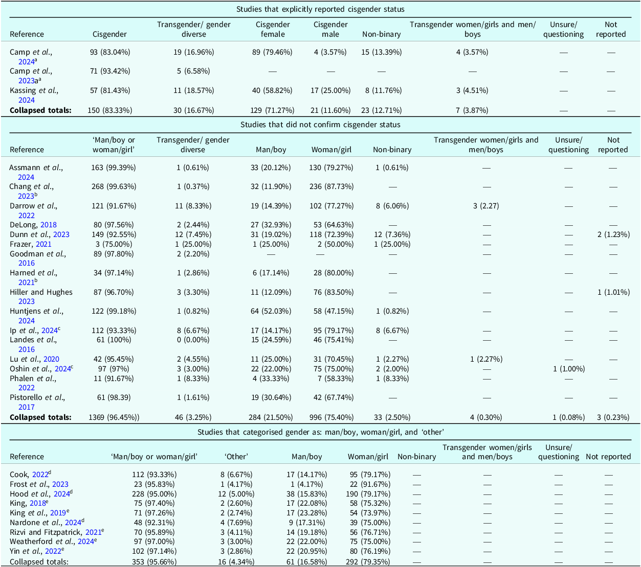
Task: Open the Assmann et al. 2024 citation
Action: coord(26,177)
